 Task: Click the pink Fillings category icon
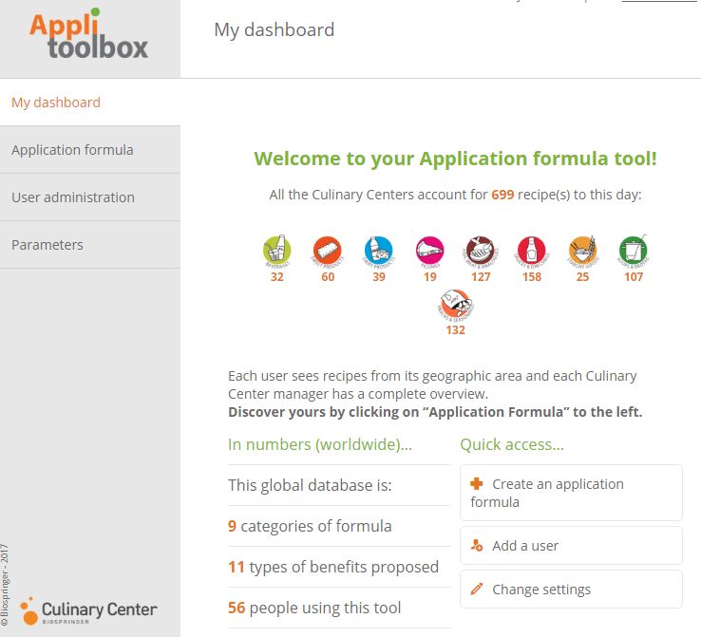(429, 251)
